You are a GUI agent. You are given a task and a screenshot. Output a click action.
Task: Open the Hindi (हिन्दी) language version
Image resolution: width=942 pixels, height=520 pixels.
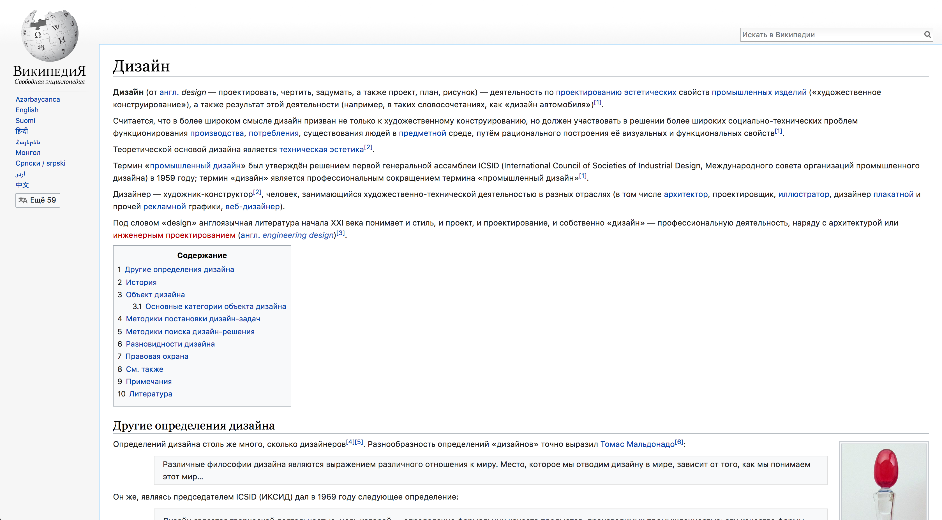coord(22,131)
